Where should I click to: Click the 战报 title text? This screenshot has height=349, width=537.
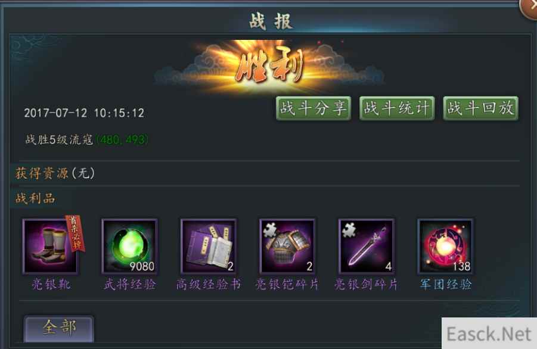tap(270, 21)
